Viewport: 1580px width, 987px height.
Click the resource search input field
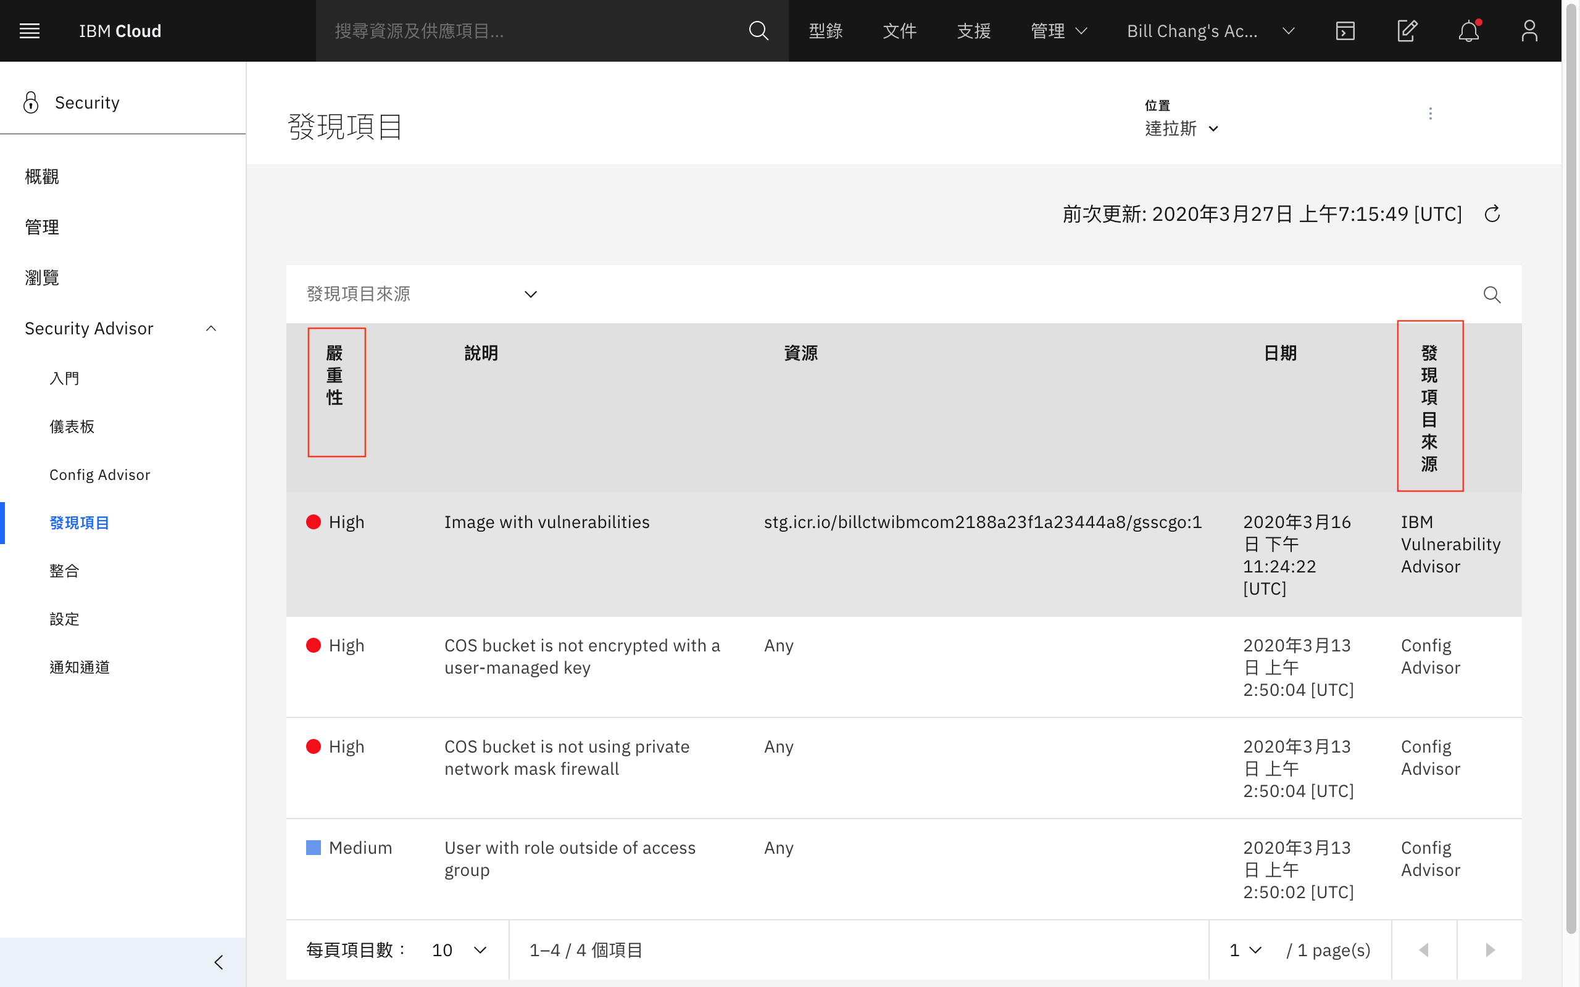pyautogui.click(x=522, y=31)
